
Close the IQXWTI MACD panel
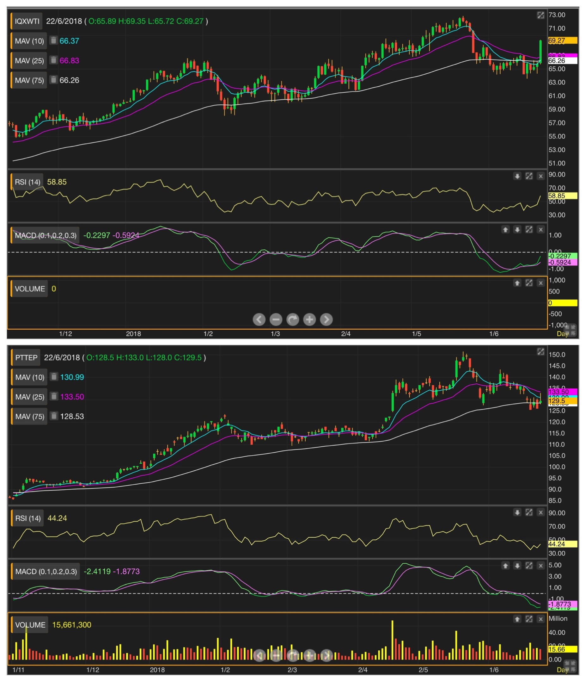point(540,229)
